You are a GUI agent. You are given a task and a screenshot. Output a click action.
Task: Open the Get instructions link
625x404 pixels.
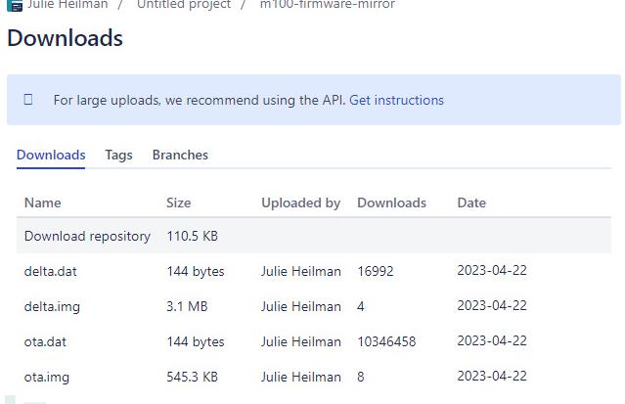tap(396, 100)
